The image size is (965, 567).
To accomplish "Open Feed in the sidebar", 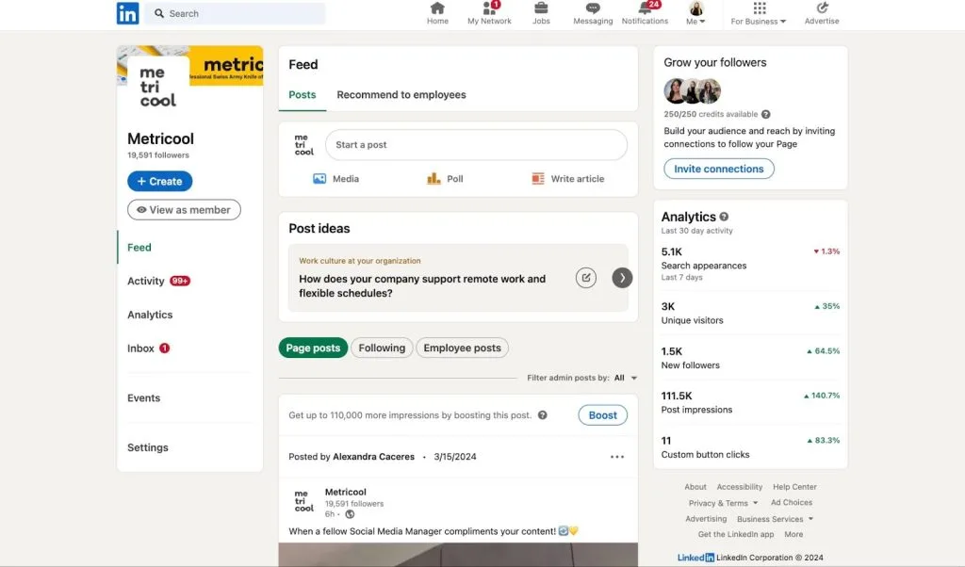I will click(139, 247).
